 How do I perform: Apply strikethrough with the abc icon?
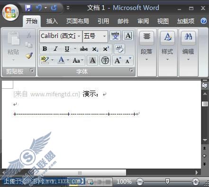click(84, 49)
